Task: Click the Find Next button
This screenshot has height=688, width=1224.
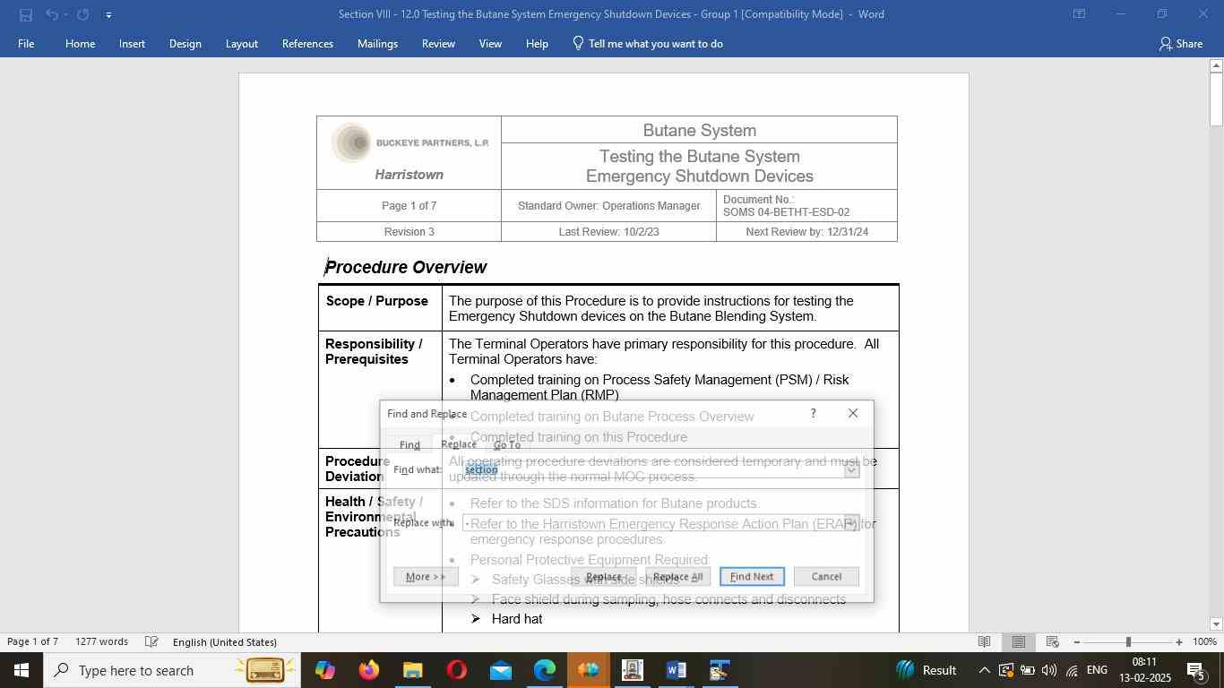Action: coord(752,576)
